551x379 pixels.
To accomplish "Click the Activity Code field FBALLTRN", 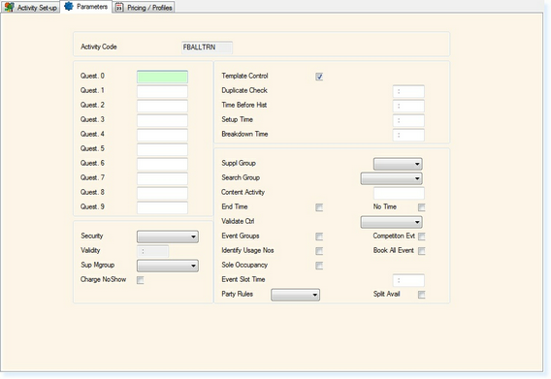I will (207, 47).
